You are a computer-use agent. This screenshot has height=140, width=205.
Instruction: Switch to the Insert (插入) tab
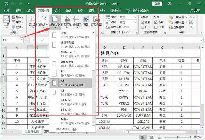click(x=30, y=11)
